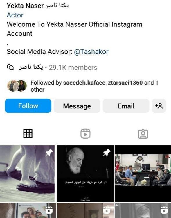
Task: Open the tagged photos tab
Action: pyautogui.click(x=143, y=134)
